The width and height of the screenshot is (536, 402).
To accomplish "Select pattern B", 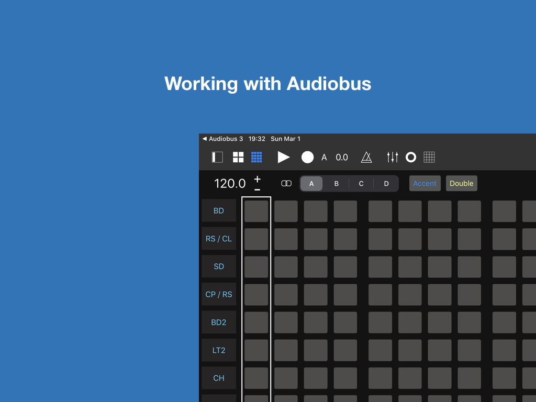I will point(337,184).
